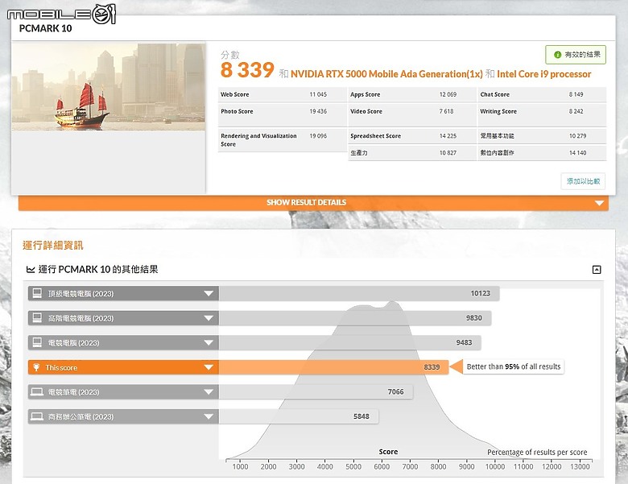Click the 有效的結果 valid result badge

coord(576,55)
